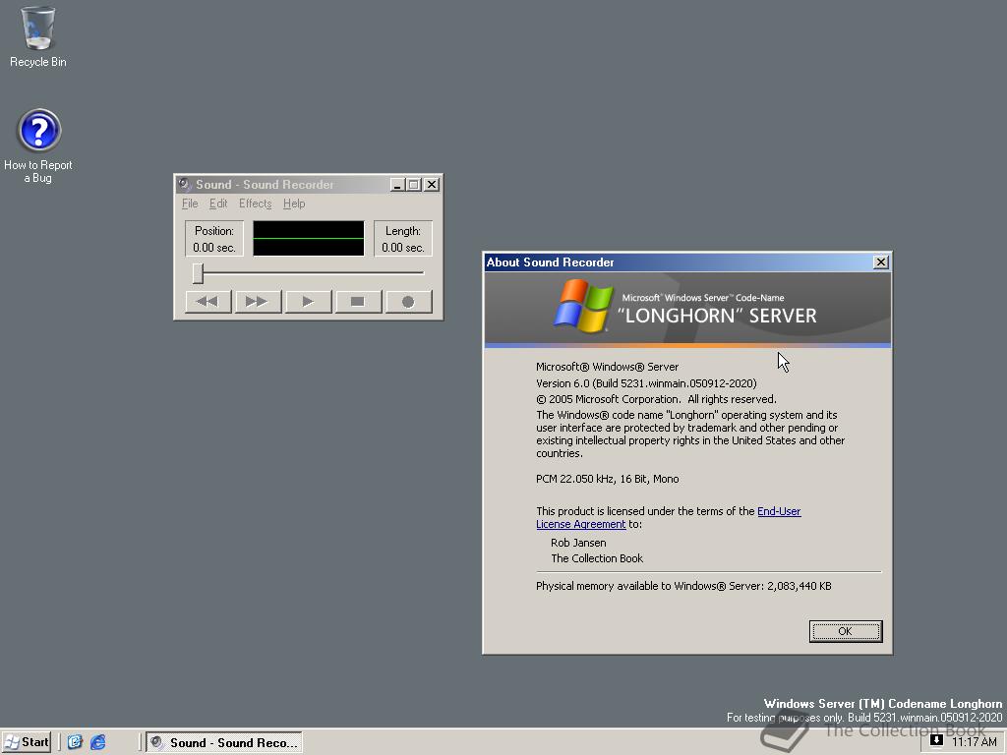Viewport: 1007px width, 755px height.
Task: Click the Physical memory available text
Action: tap(683, 586)
